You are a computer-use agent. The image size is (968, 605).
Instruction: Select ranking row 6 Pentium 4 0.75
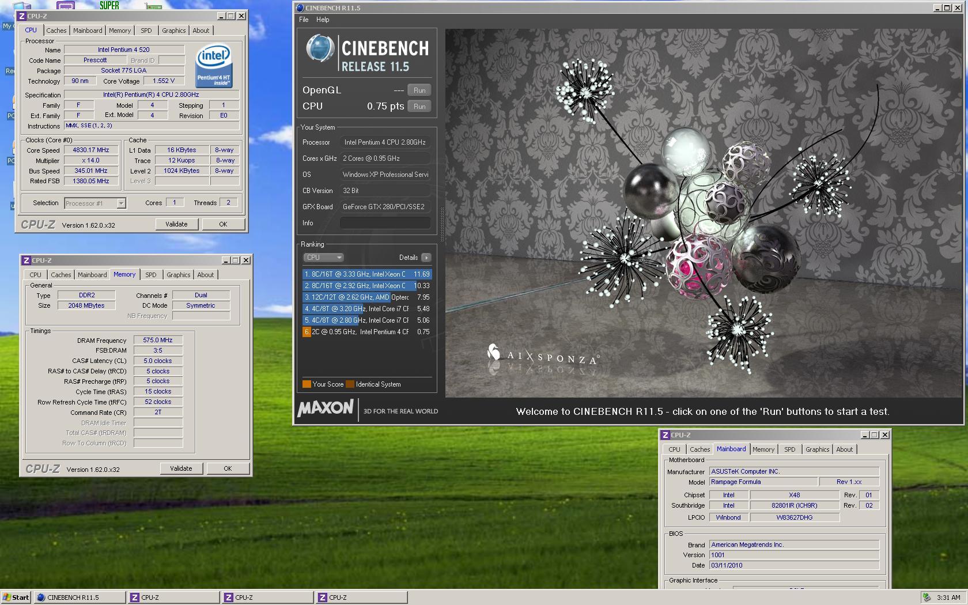point(367,332)
